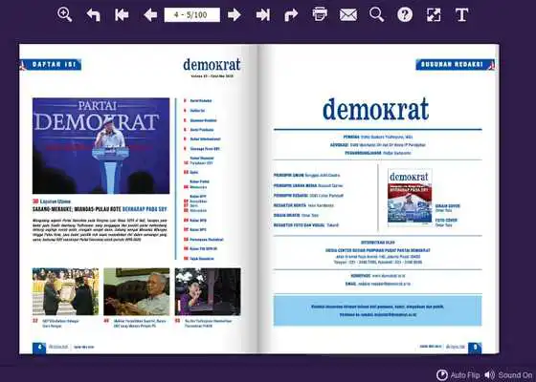Share the book via email envelope icon
The width and height of the screenshot is (536, 382).
click(348, 15)
